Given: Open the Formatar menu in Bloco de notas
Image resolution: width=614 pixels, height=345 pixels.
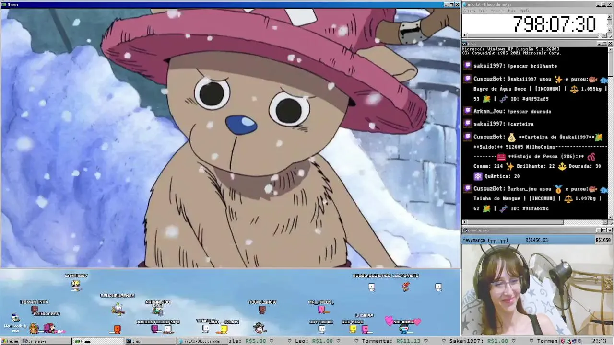Looking at the screenshot, I should (498, 11).
